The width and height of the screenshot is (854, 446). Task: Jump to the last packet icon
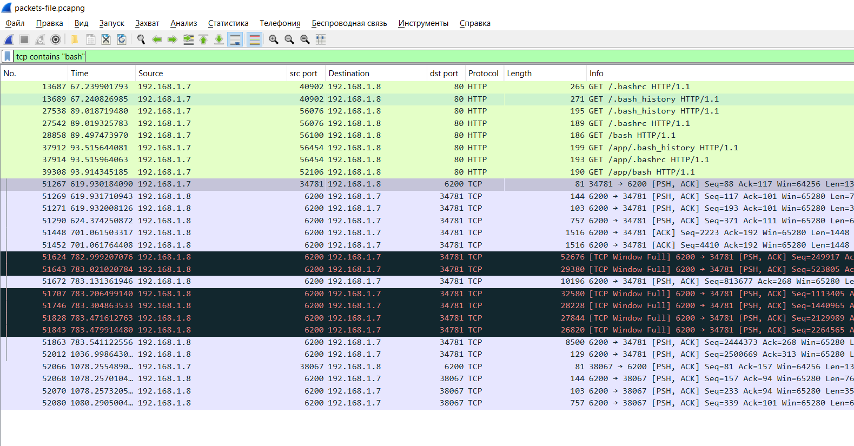tap(219, 39)
